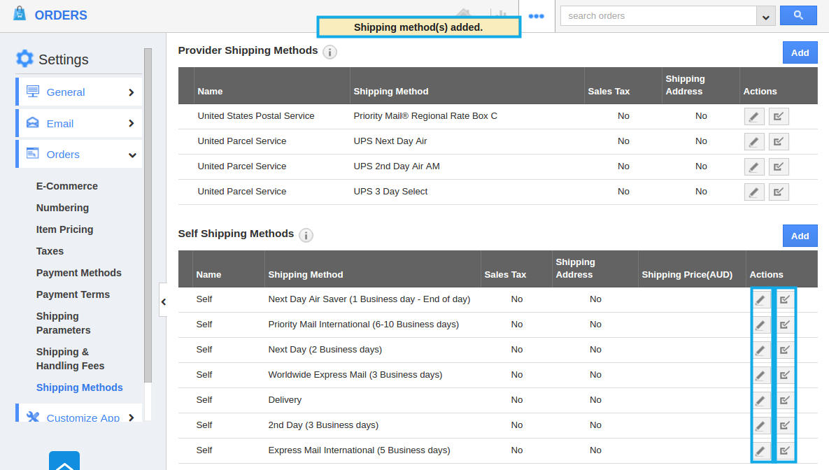Click second action icon for Worldwide Express Mail
The height and width of the screenshot is (470, 829).
click(x=785, y=376)
